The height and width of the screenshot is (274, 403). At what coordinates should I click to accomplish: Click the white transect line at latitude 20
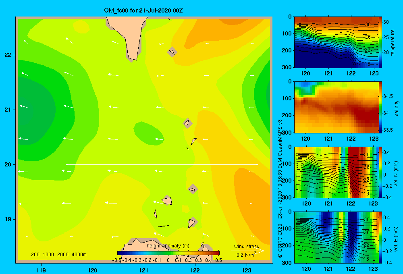(162, 164)
